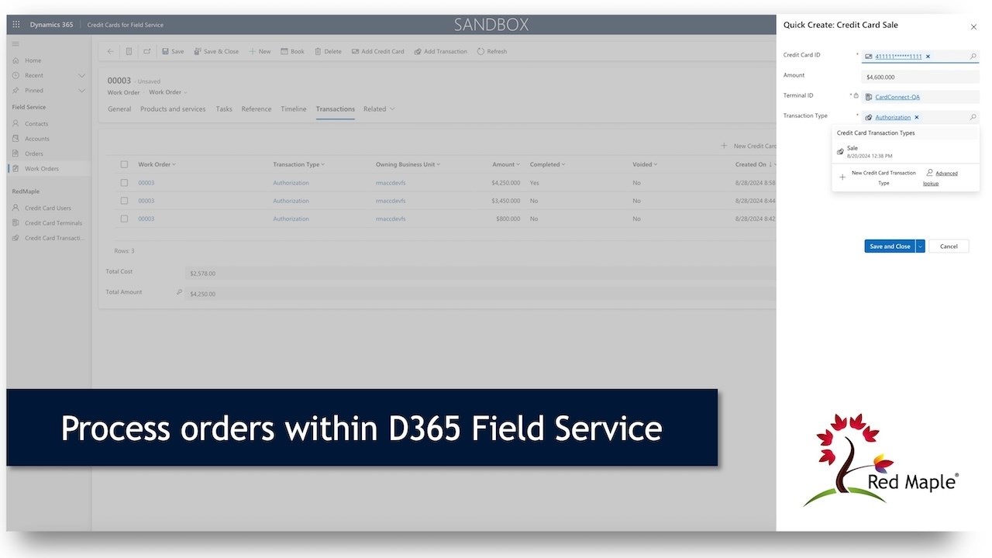This screenshot has width=992, height=558.
Task: Click the Total Cost field $2,578.00
Action: click(x=480, y=274)
